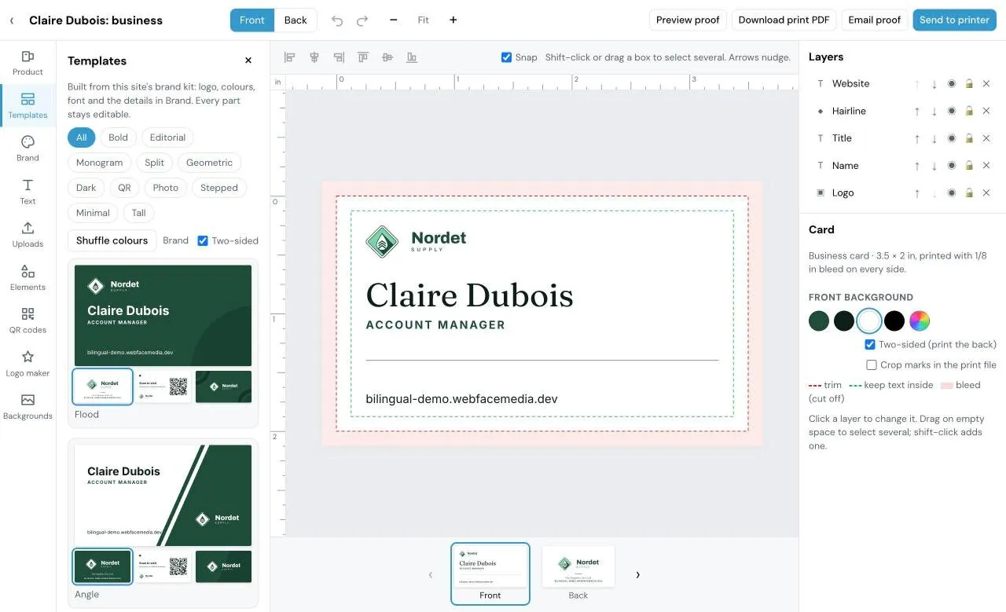Open the Backgrounds panel

(28, 407)
